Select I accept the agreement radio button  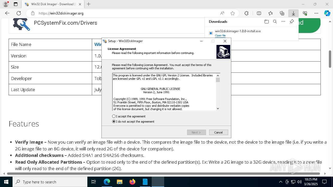click(114, 116)
